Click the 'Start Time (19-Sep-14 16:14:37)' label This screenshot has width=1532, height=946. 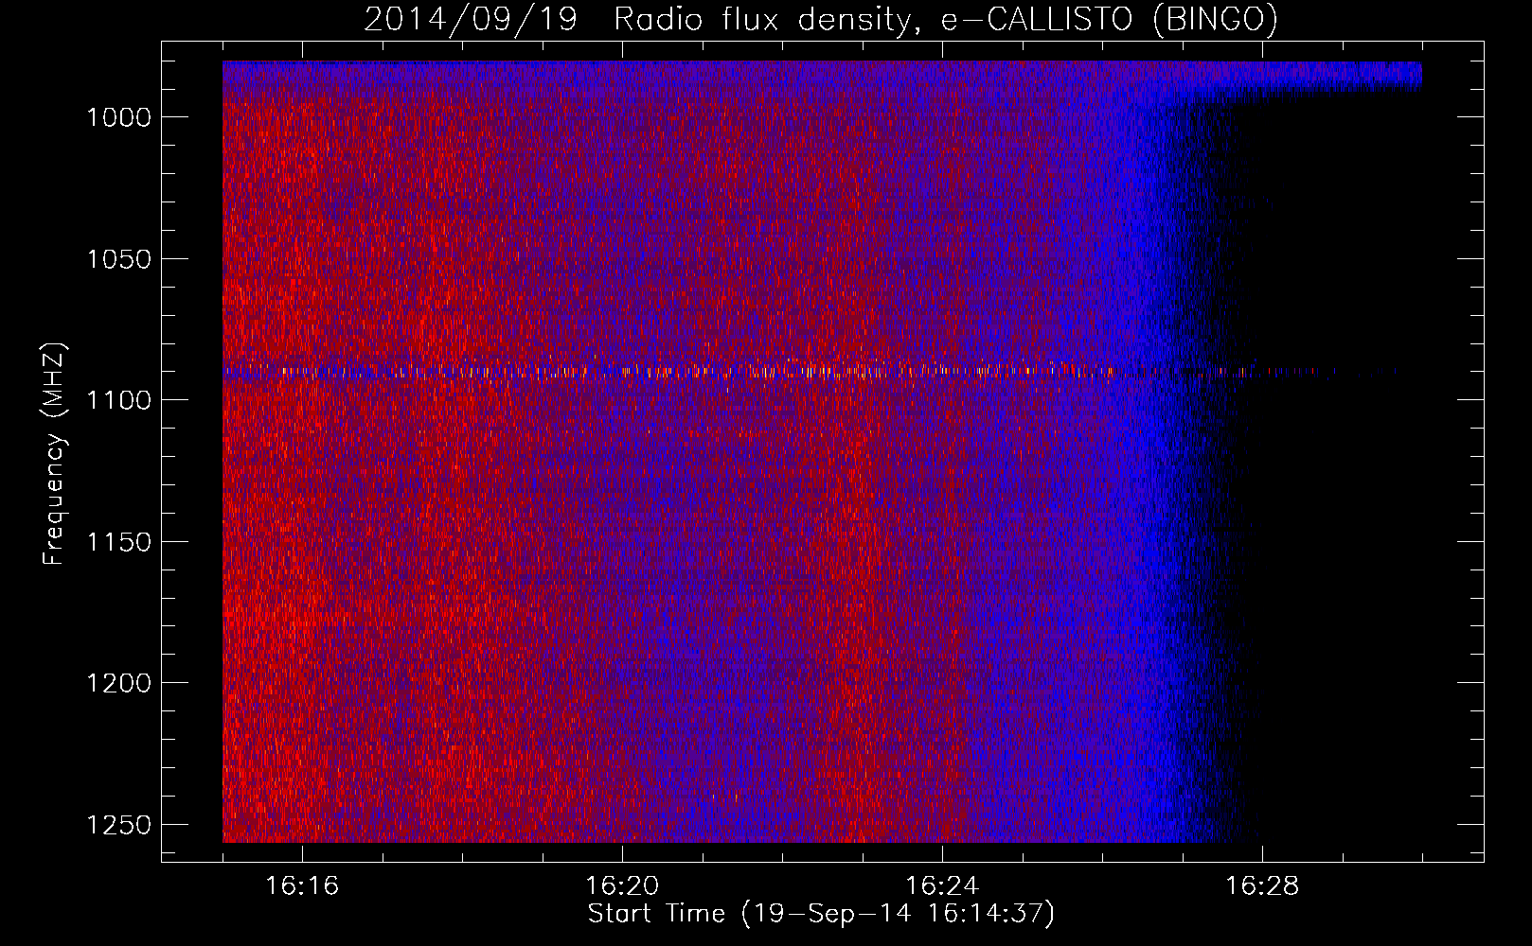(x=821, y=914)
